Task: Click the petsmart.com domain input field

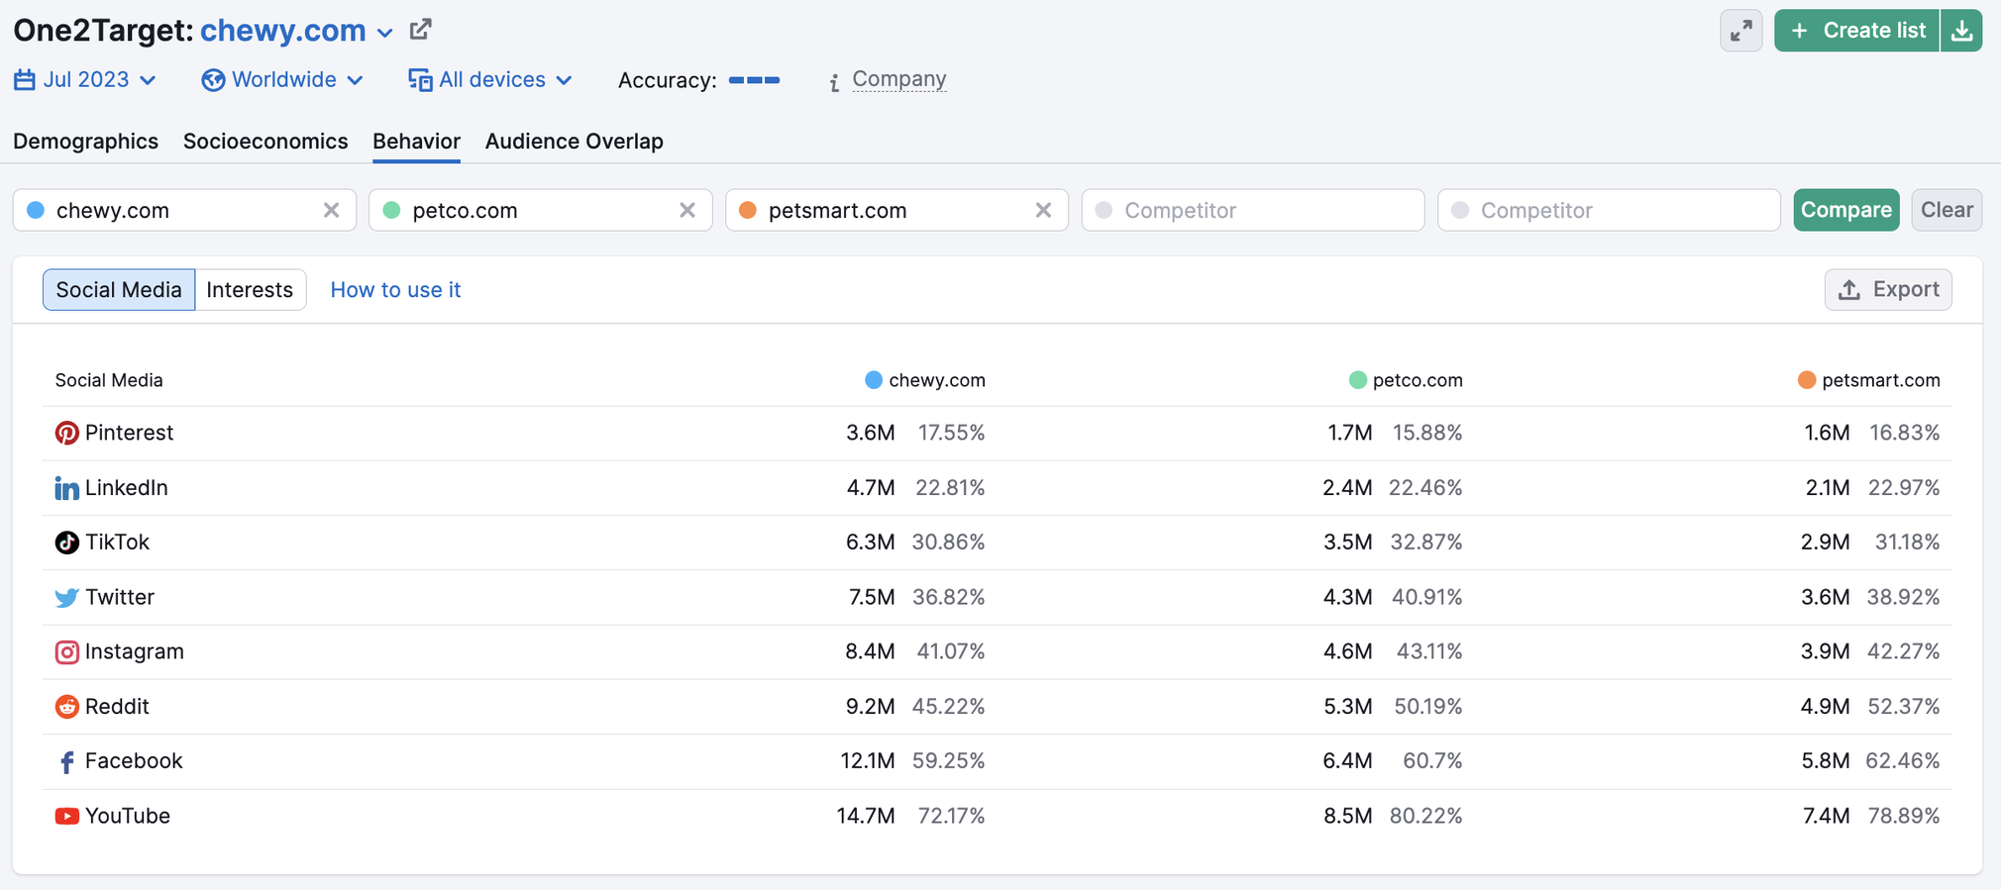Action: [x=896, y=210]
